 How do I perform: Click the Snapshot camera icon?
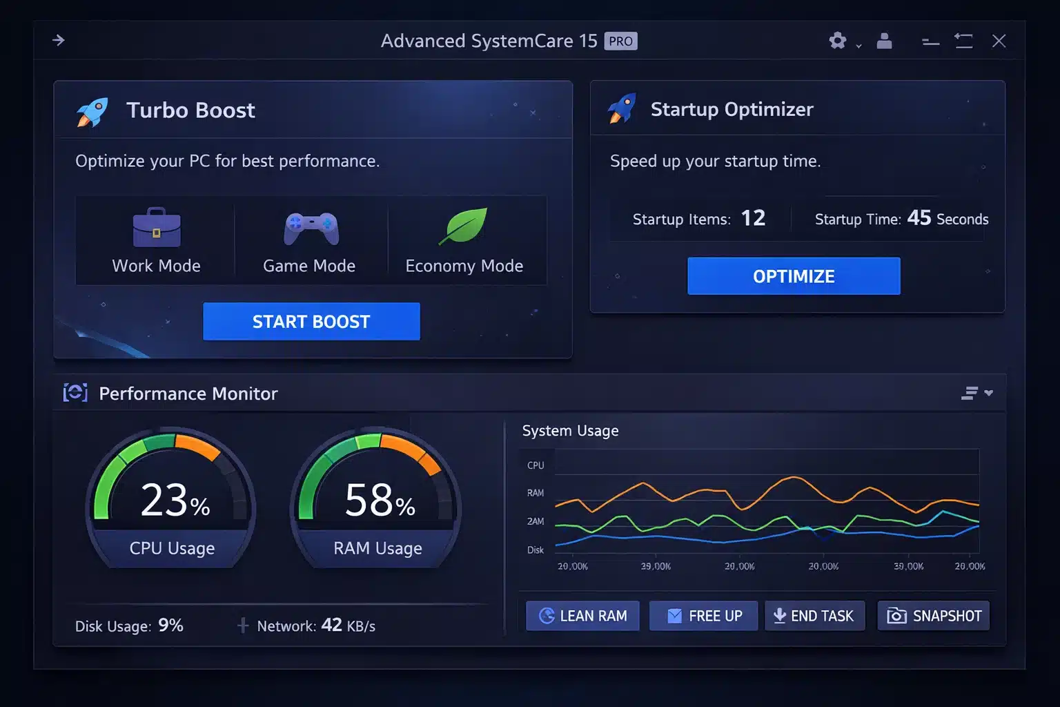click(896, 615)
